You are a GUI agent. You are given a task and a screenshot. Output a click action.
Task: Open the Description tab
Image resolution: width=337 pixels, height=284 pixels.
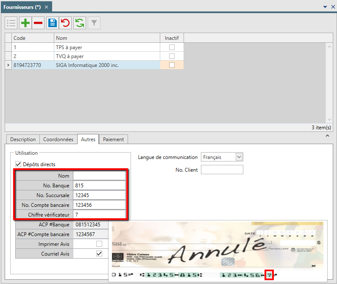[23, 139]
